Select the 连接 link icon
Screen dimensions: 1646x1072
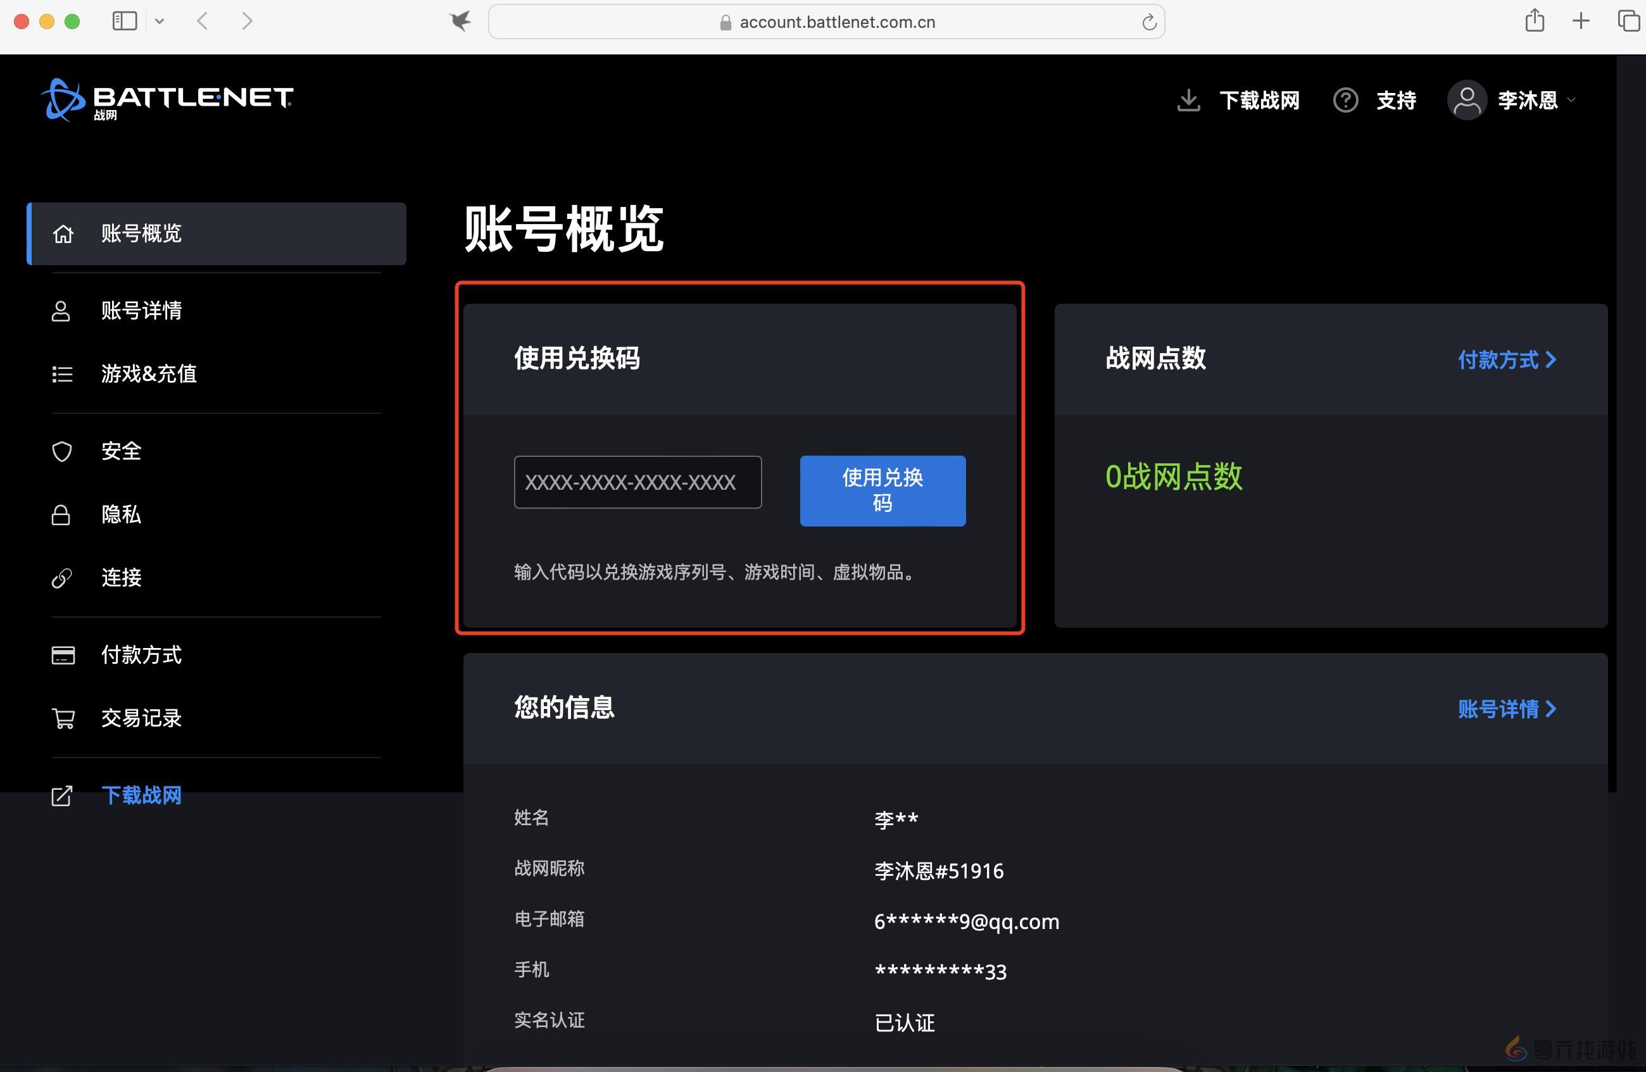pyautogui.click(x=61, y=578)
